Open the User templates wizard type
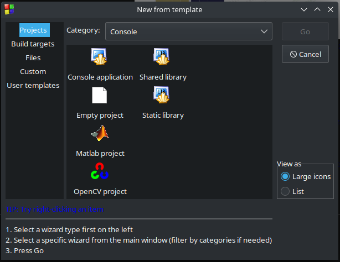 [33, 86]
